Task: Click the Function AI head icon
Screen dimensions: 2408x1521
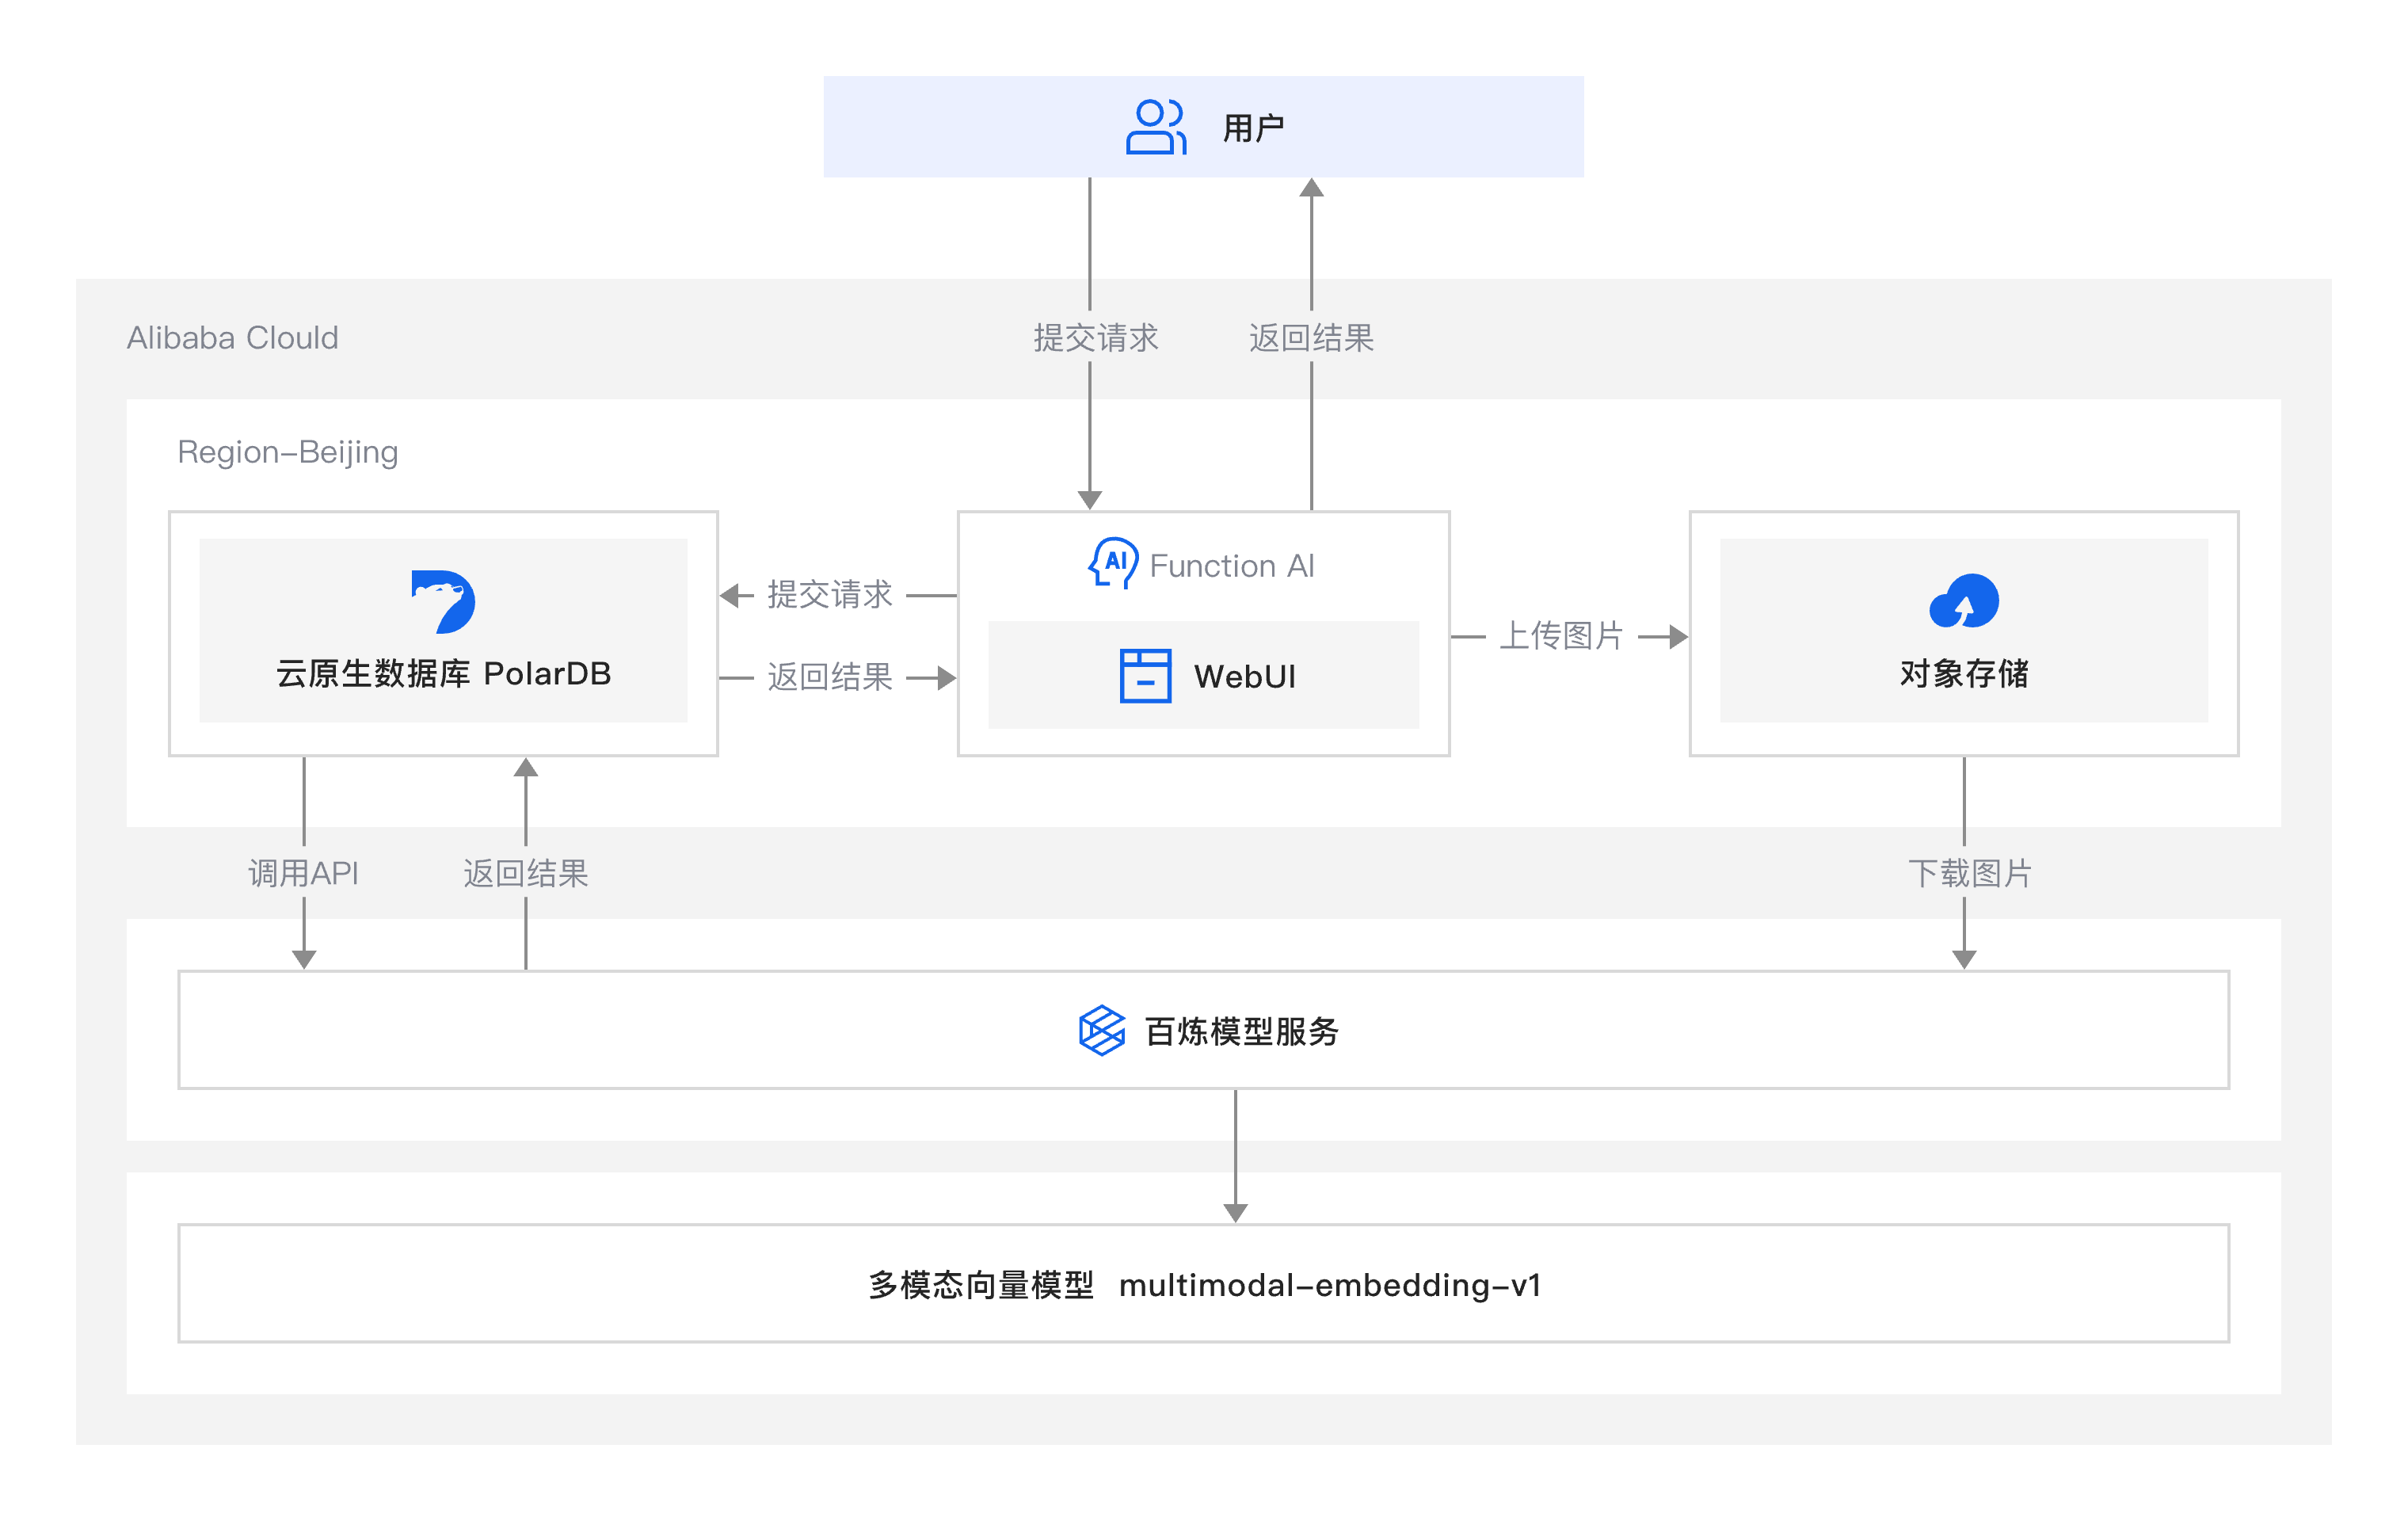Action: (1113, 564)
